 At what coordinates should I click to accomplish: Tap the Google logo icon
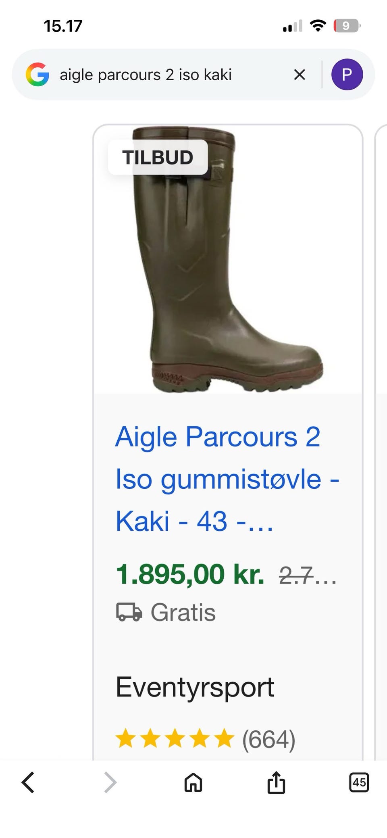[x=37, y=75]
